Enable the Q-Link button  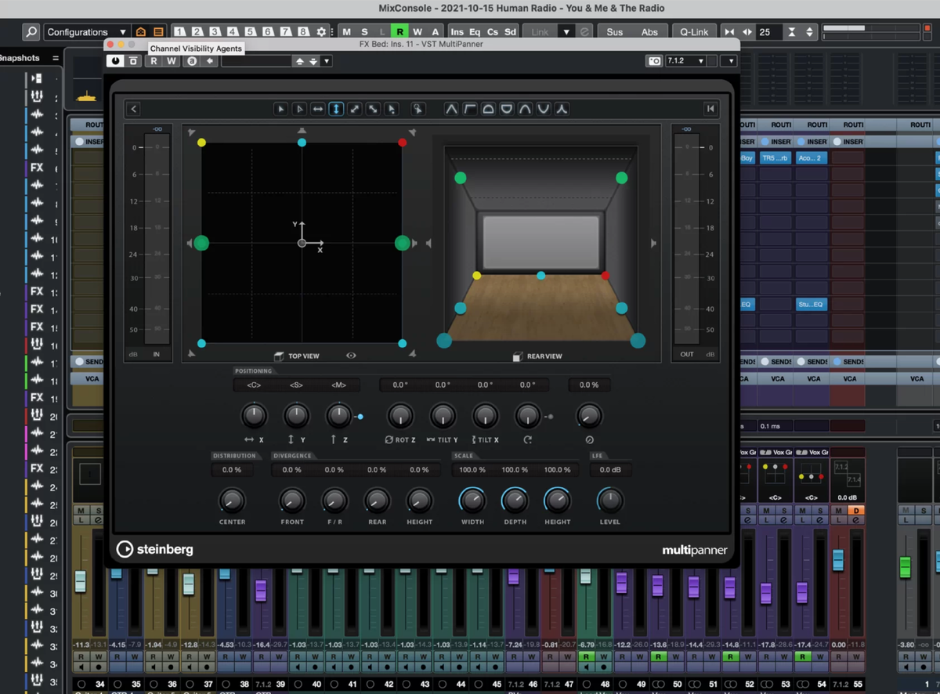694,32
